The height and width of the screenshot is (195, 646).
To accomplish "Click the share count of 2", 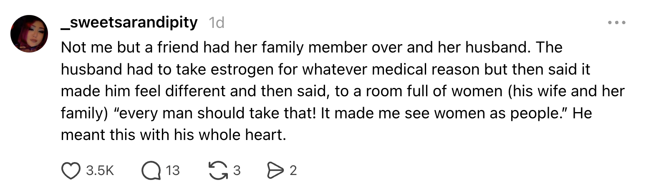I will click(x=293, y=170).
